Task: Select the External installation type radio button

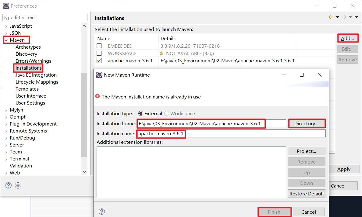Action: [140, 113]
